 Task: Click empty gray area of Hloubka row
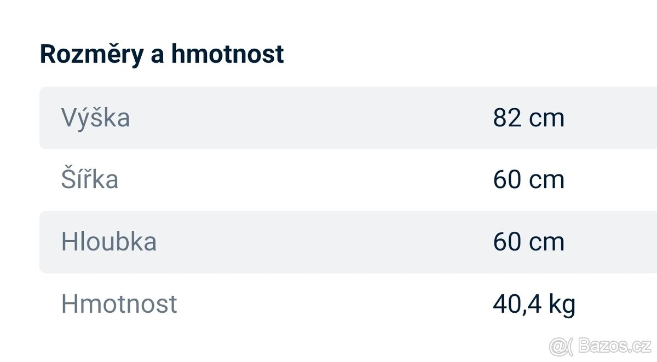tap(307, 242)
